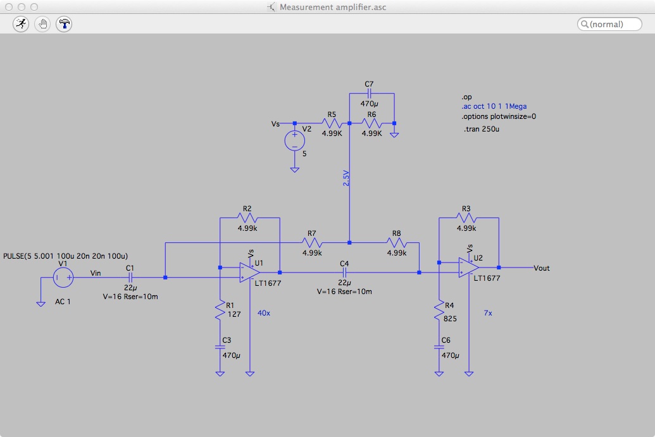Click the LT1677 label under U1
The height and width of the screenshot is (437, 655).
coord(268,283)
